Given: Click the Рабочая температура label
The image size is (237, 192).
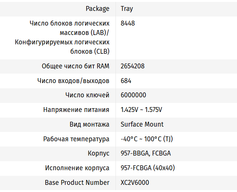Looking at the screenshot, I should point(76,139).
